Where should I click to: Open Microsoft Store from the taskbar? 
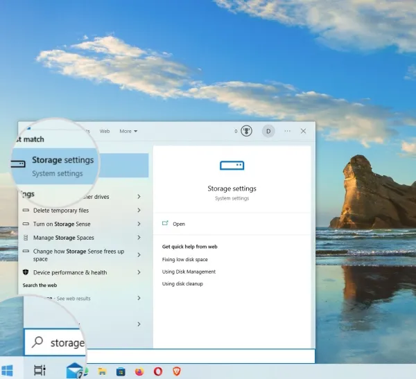121,371
